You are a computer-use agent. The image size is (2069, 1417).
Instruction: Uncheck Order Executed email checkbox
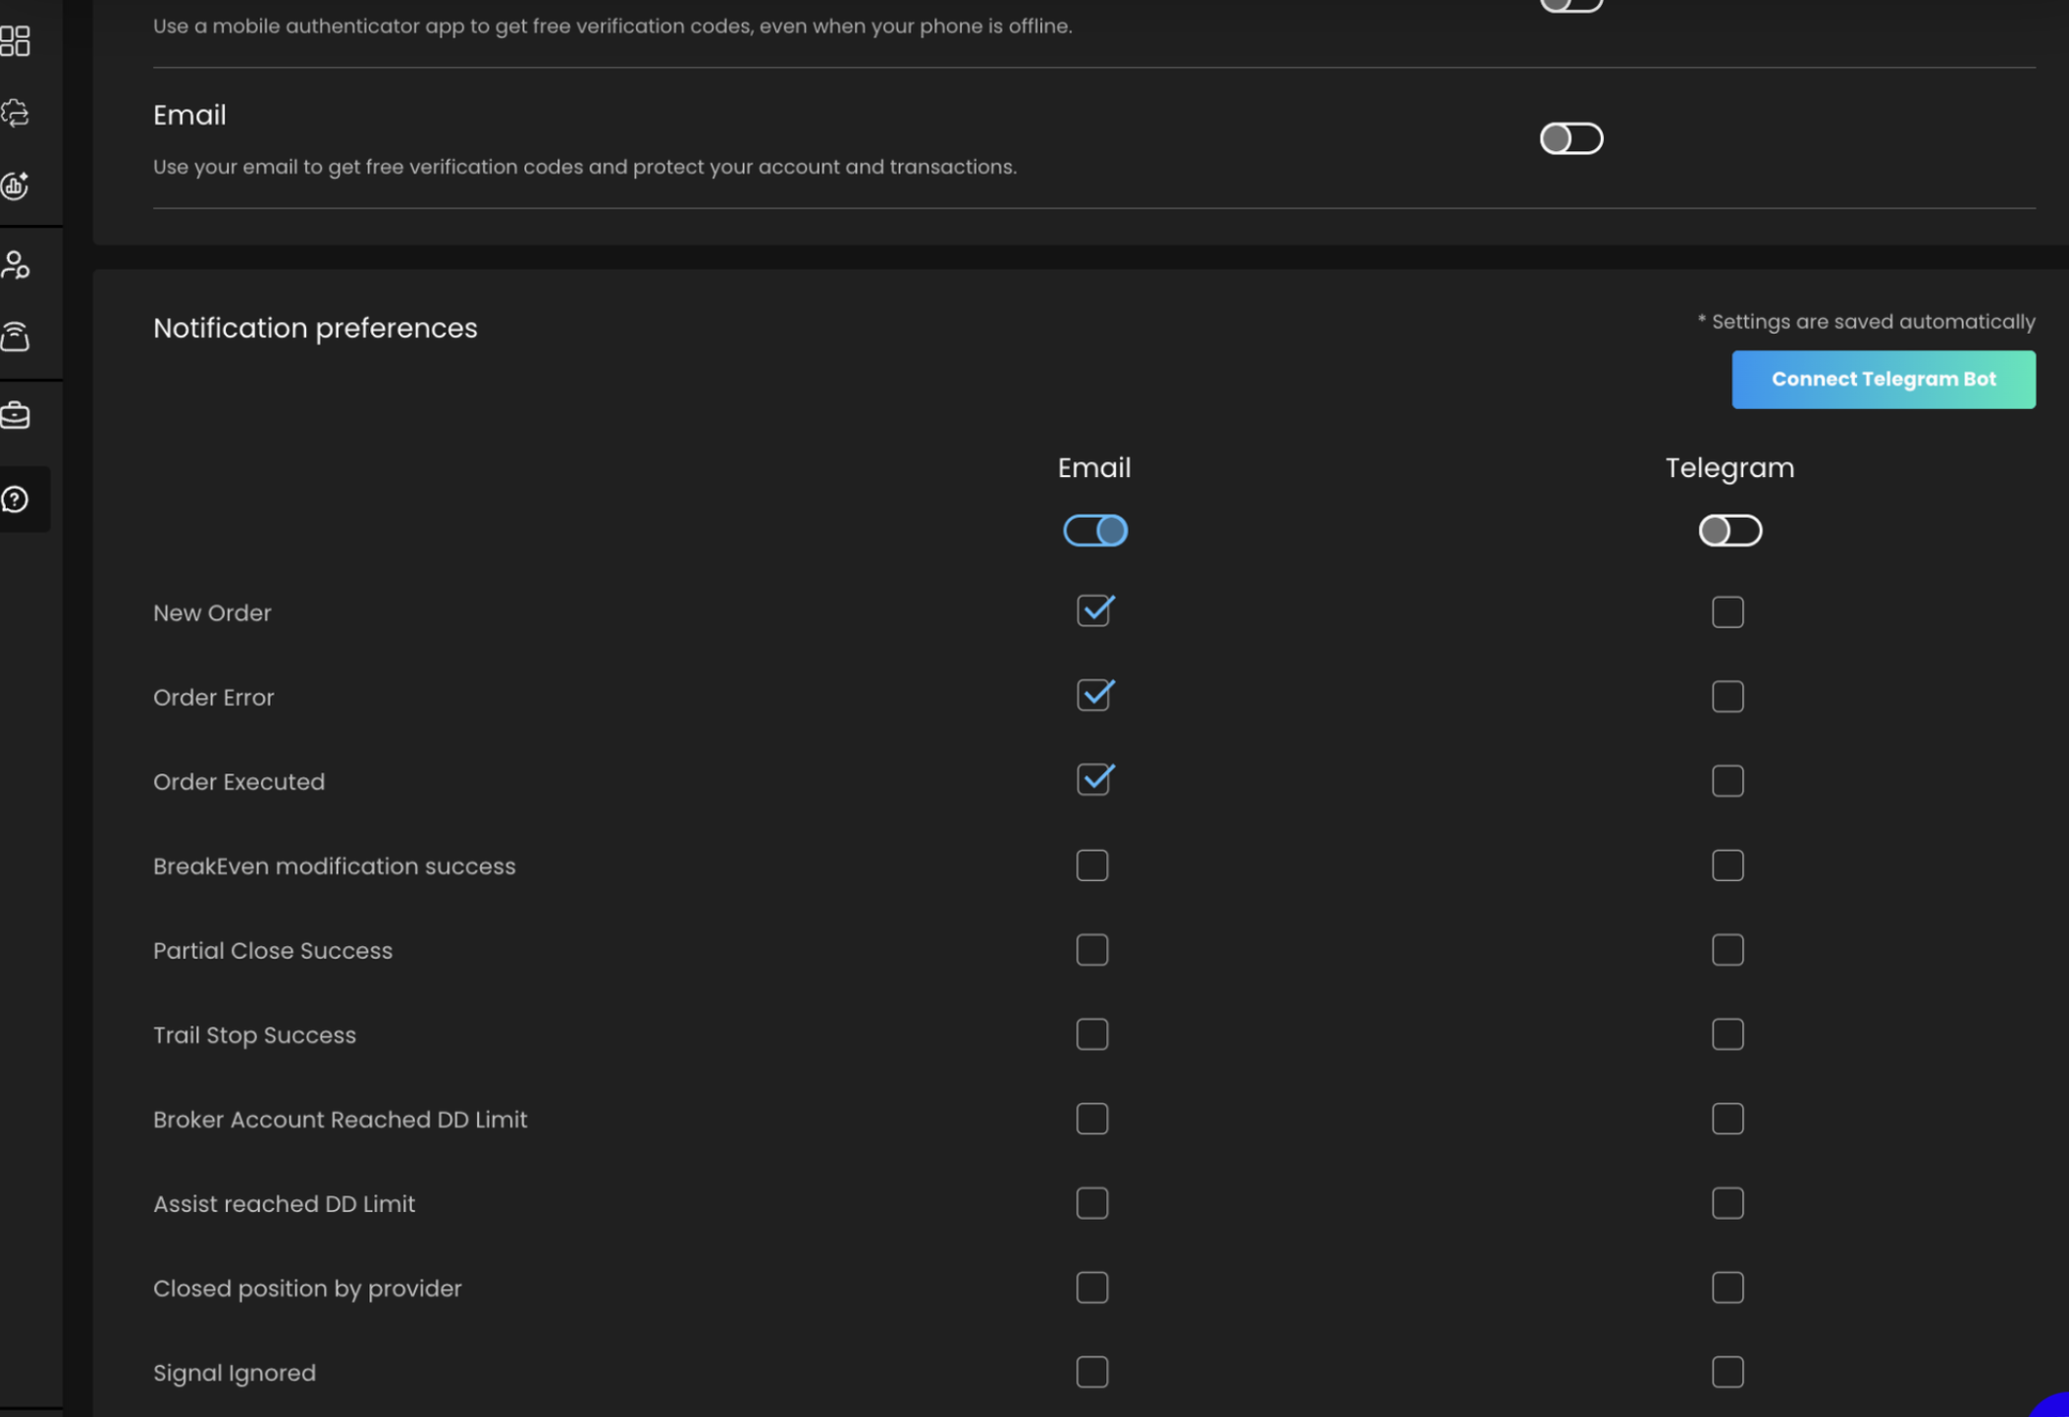coord(1092,780)
